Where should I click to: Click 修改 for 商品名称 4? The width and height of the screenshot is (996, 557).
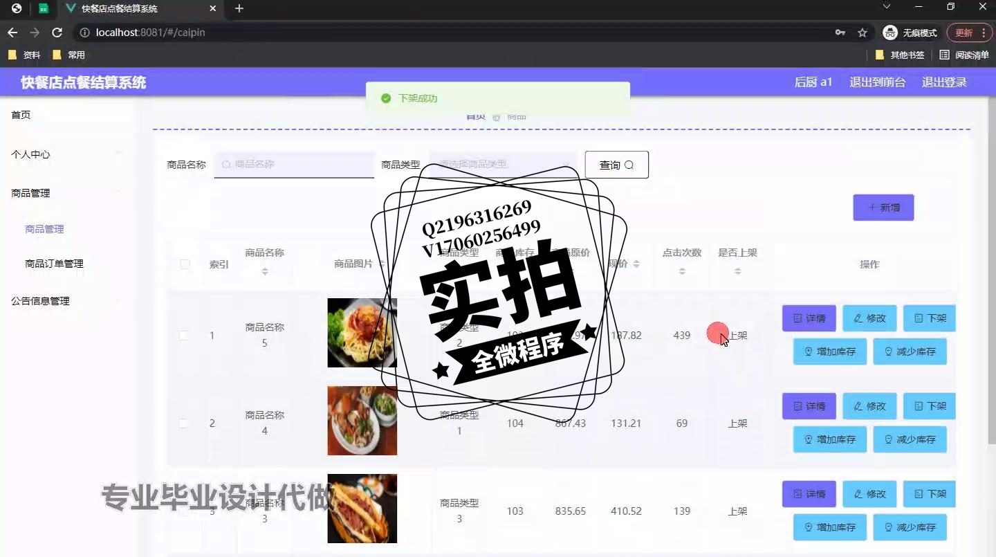coord(869,406)
